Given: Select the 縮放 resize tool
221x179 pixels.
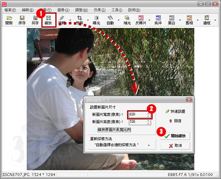Looking at the screenshot, I should pos(48,20).
